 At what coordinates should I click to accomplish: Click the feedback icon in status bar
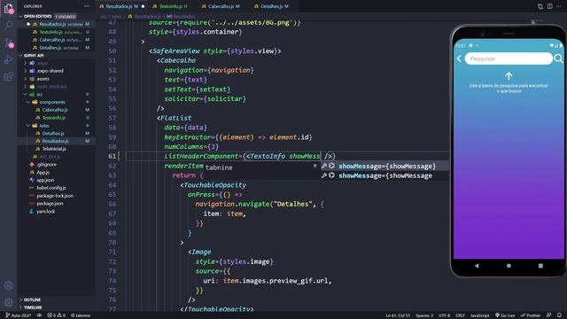tap(548, 315)
